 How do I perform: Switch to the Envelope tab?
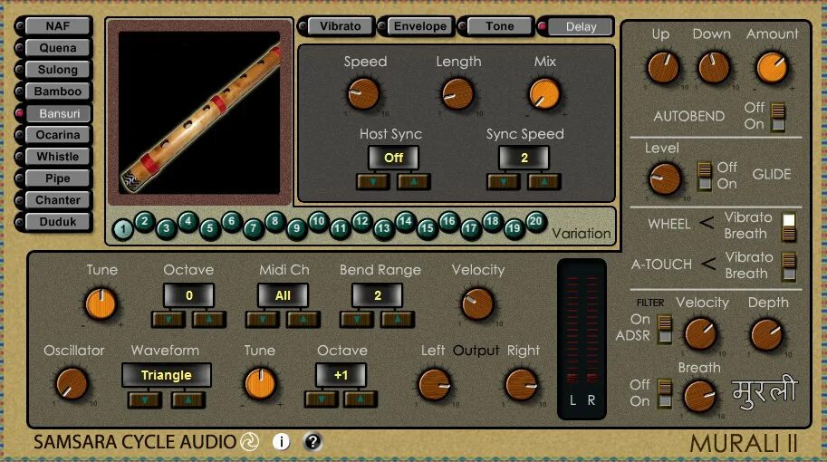tap(420, 26)
